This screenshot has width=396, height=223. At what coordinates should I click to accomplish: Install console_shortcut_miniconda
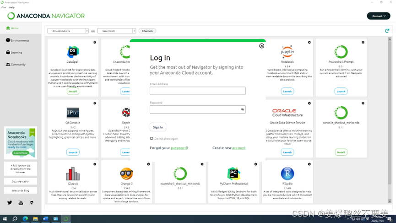click(x=341, y=152)
